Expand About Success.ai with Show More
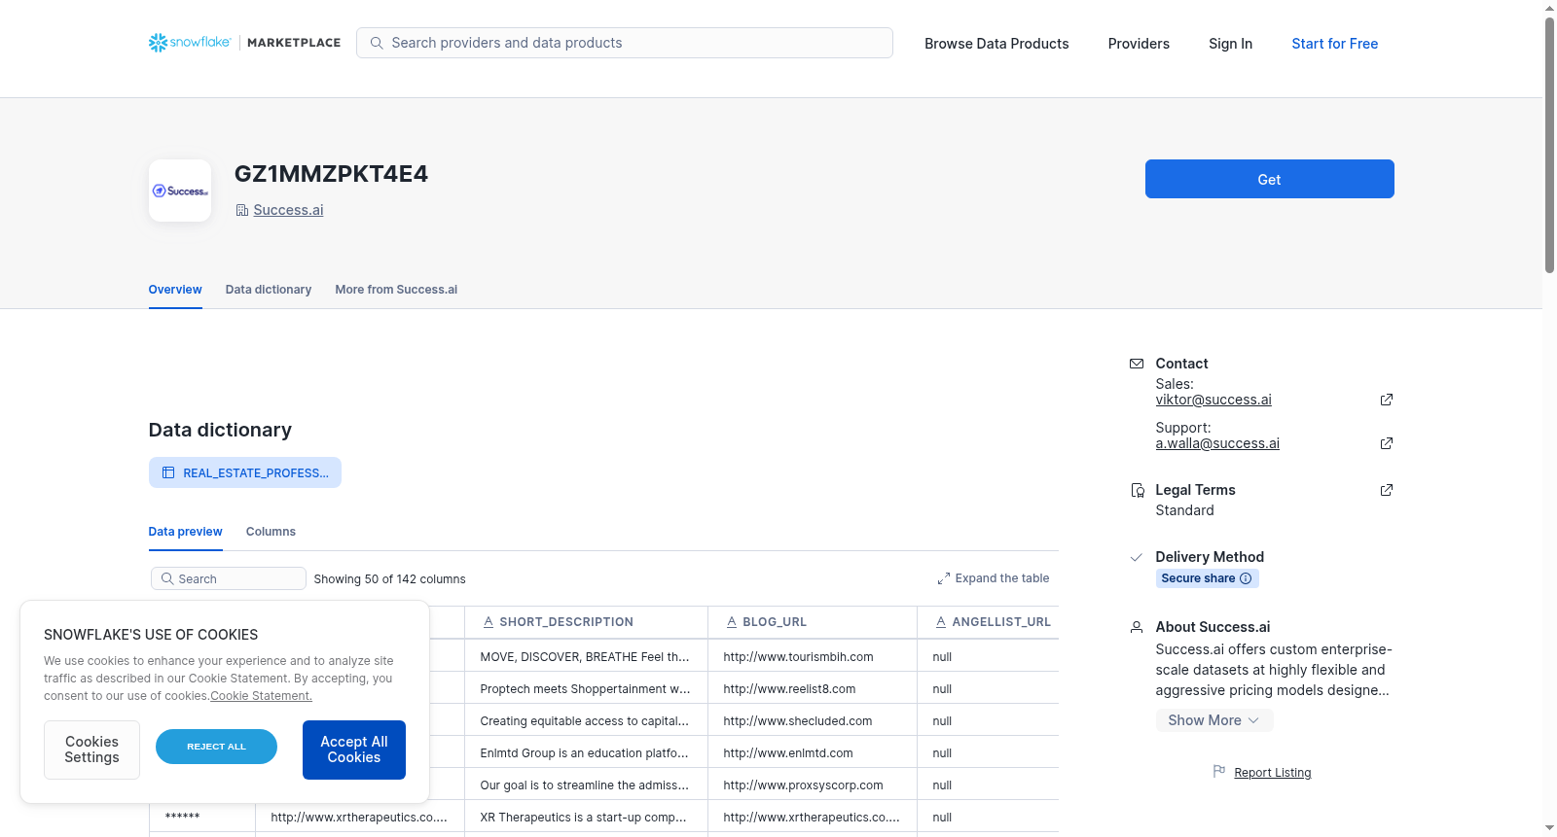 [x=1213, y=720]
